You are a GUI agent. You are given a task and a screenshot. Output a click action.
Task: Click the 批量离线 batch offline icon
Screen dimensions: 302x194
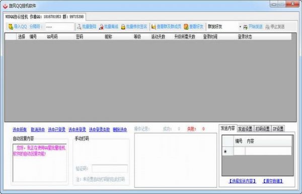pyautogui.click(x=101, y=27)
